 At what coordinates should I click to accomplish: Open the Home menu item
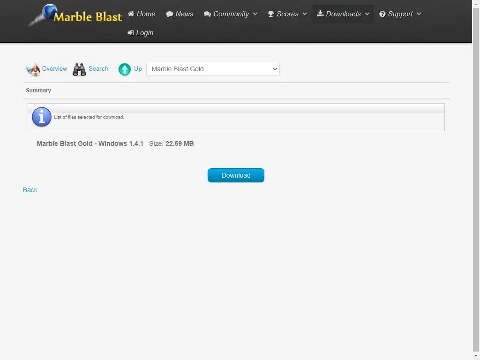142,14
